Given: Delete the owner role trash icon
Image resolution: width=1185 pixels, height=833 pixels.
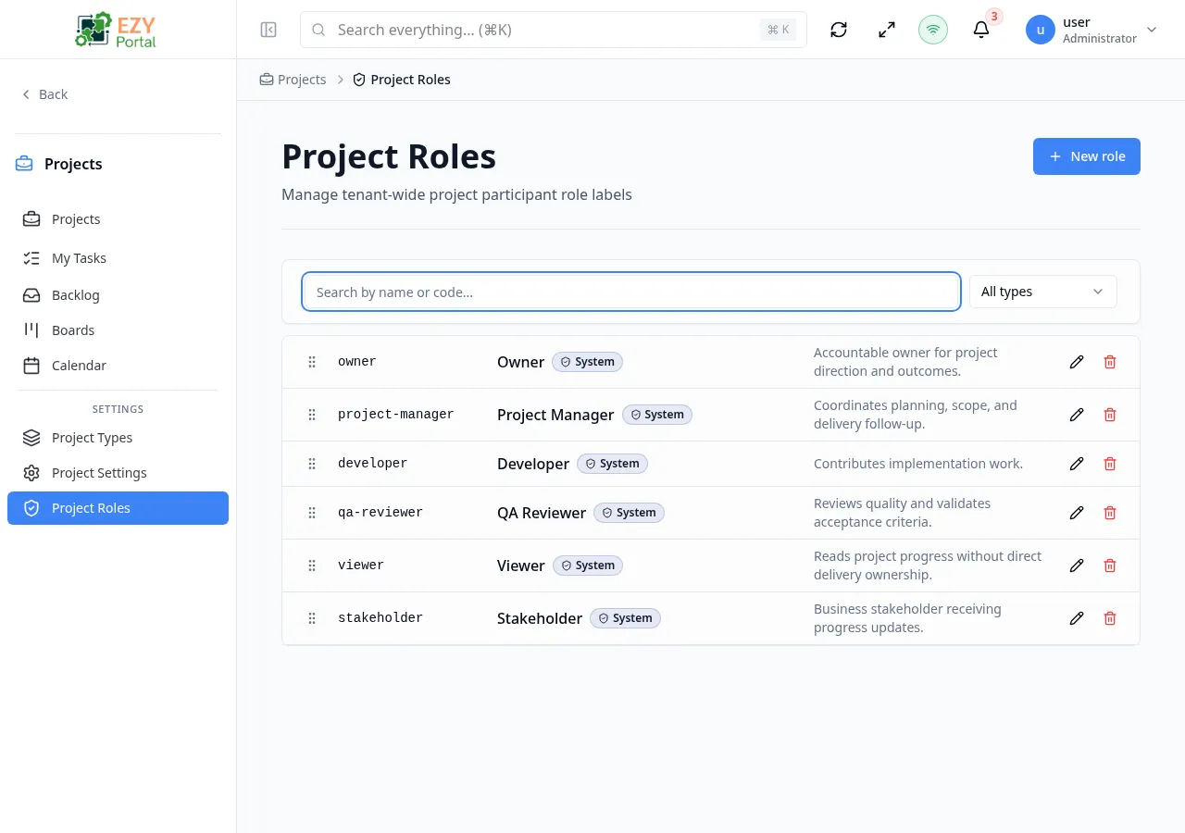Looking at the screenshot, I should click(x=1110, y=362).
